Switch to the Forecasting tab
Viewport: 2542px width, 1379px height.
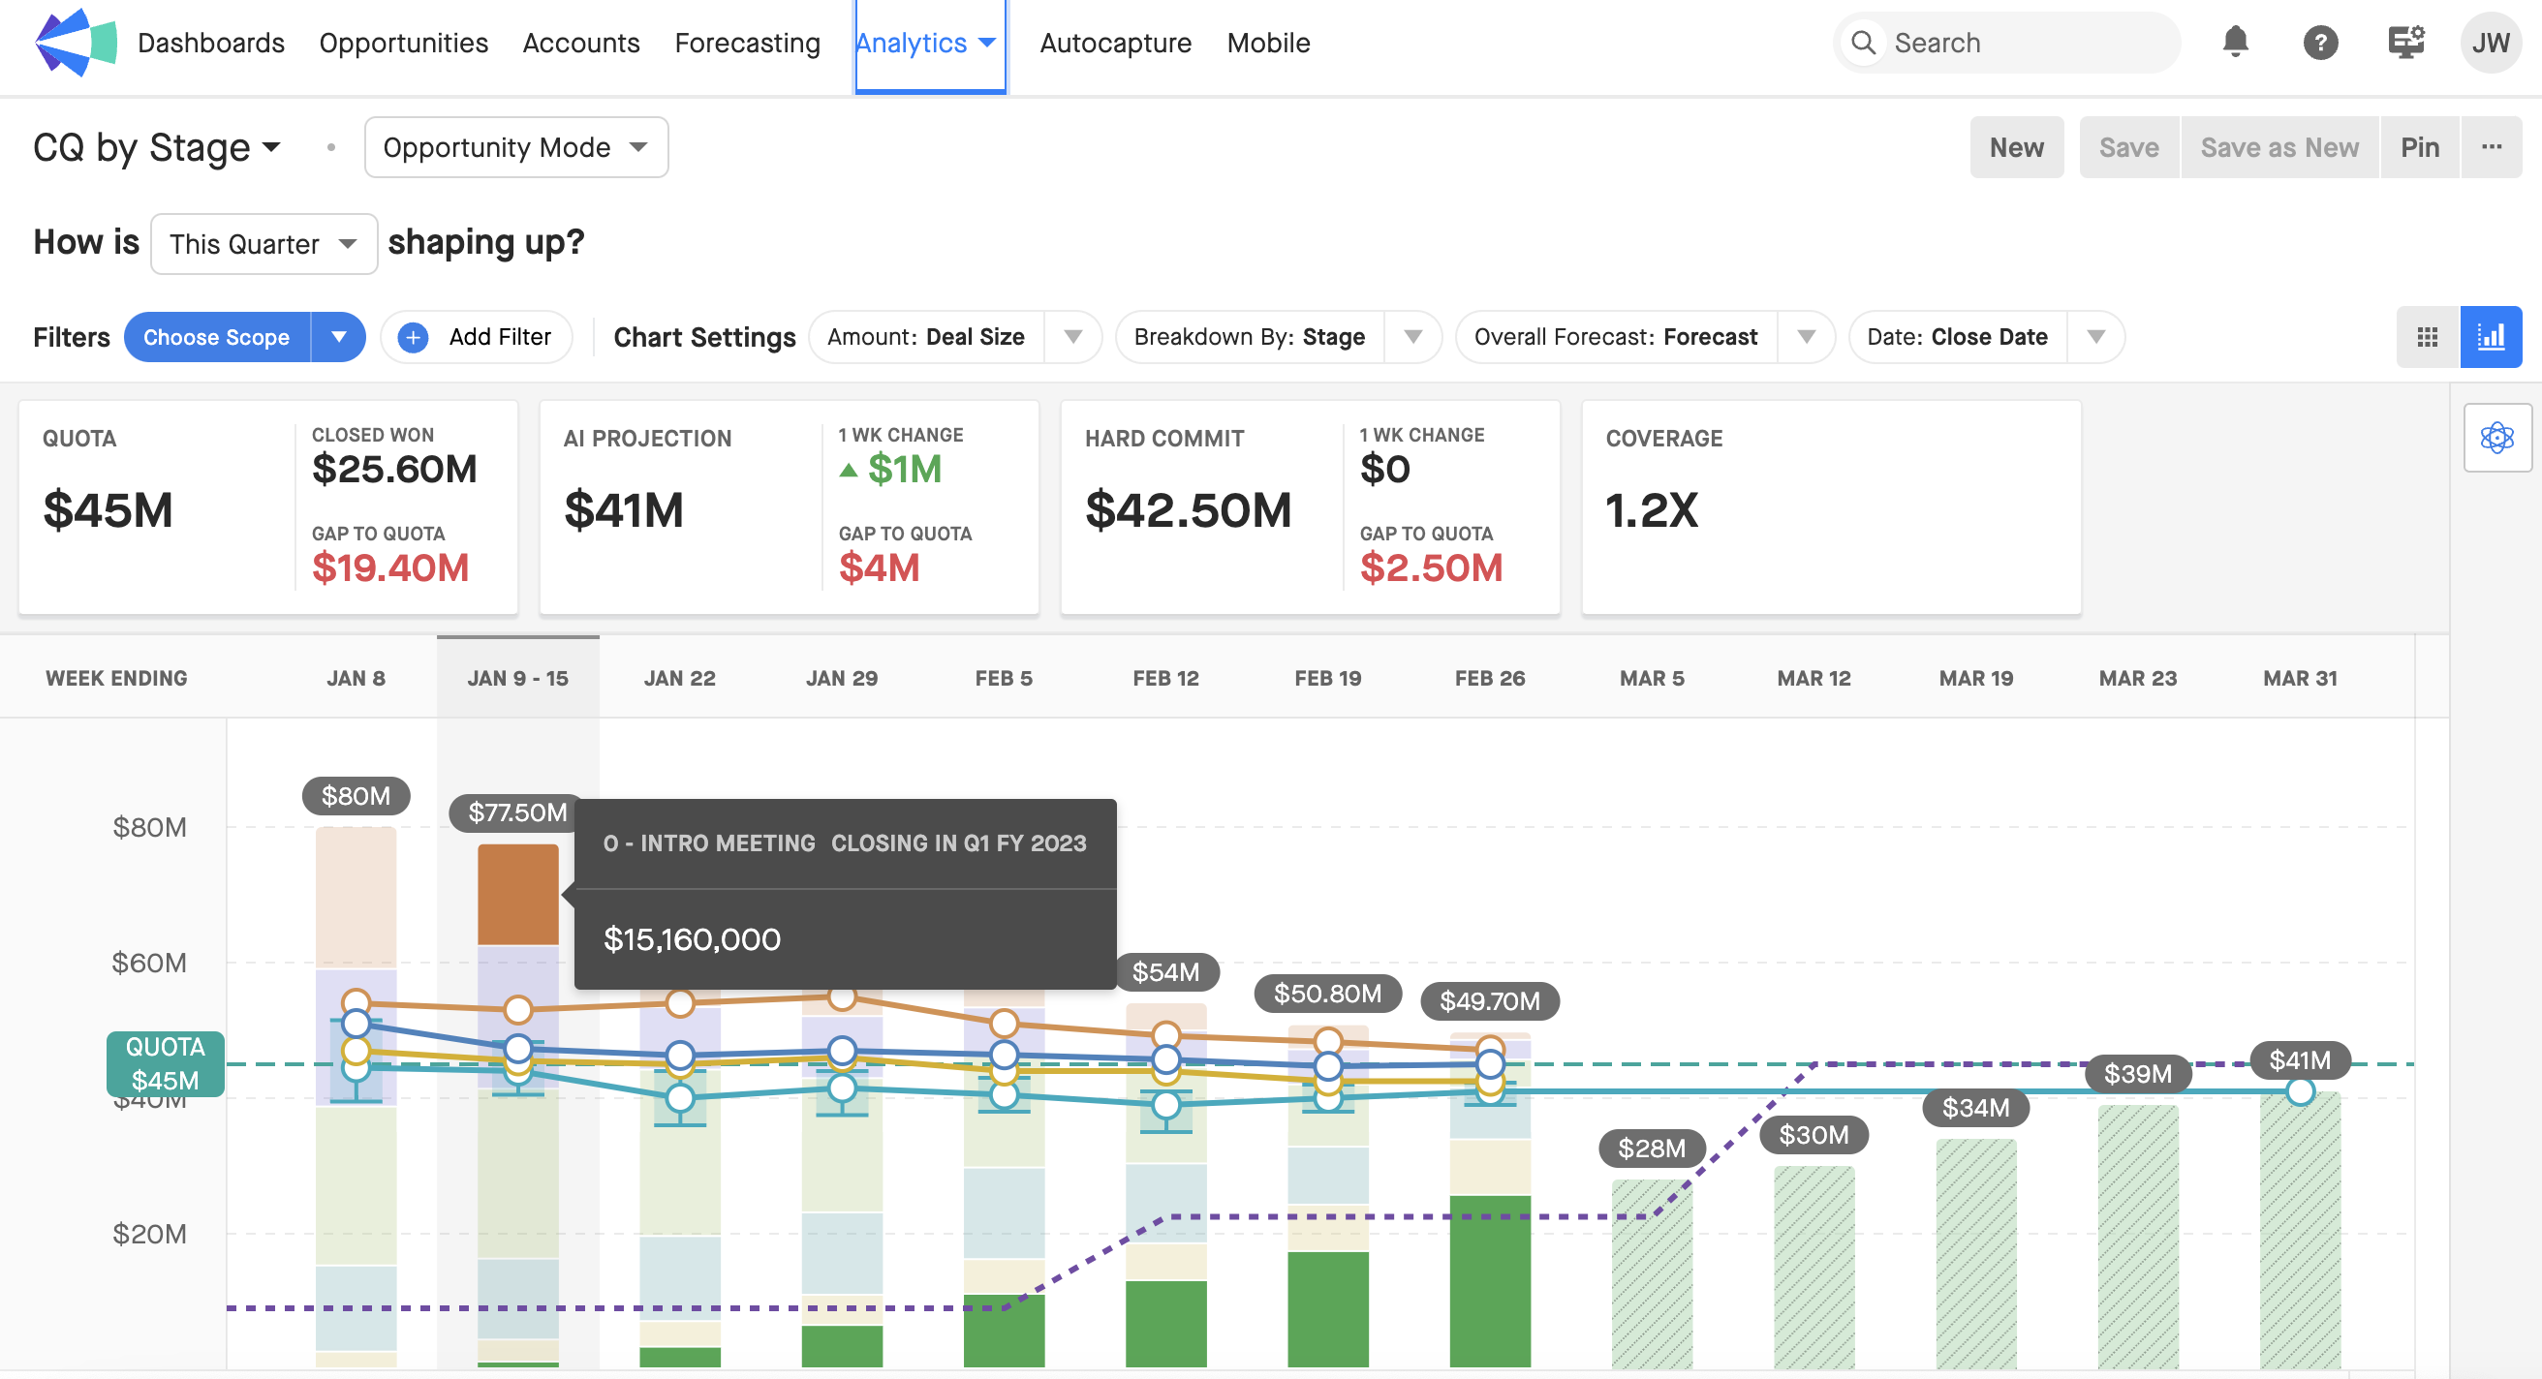click(747, 43)
